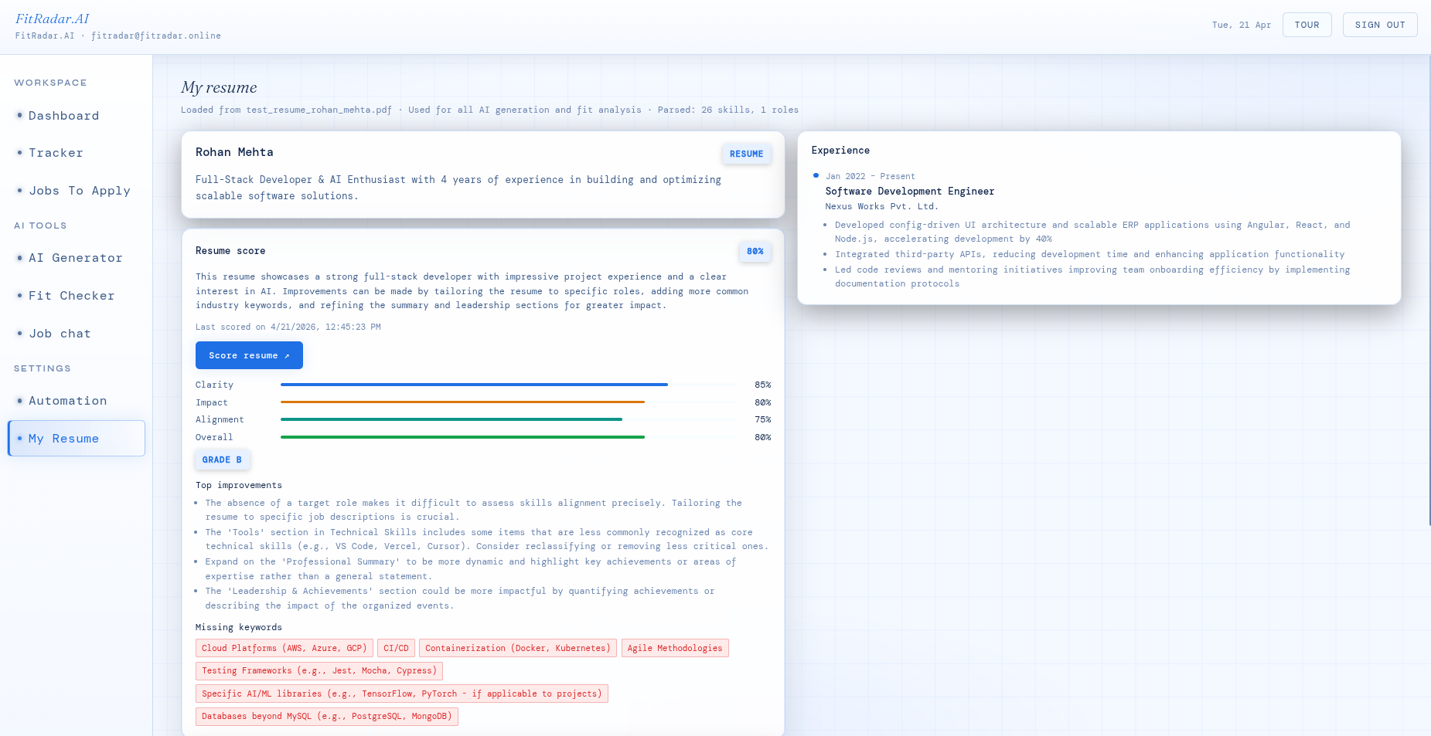Click the Databases beyond MySQL keyword tag
Viewport: 1431px width, 736px height.
(x=327, y=717)
